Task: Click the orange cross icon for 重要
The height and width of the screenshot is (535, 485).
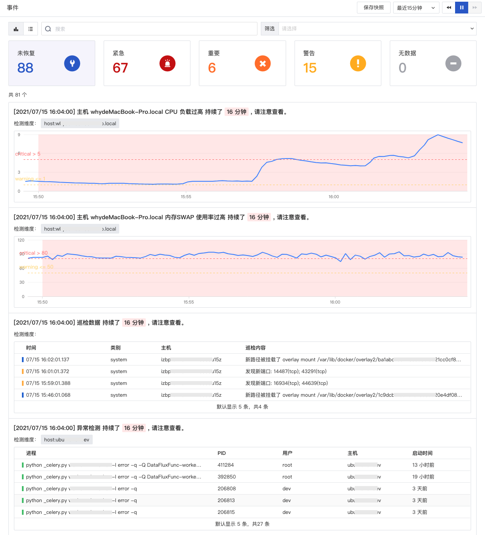Action: 263,64
